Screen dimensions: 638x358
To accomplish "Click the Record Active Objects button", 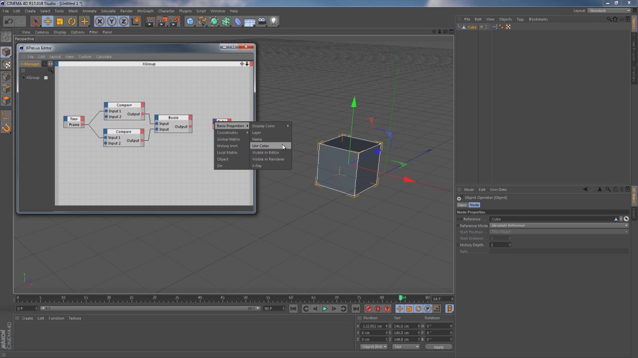I will 368,309.
